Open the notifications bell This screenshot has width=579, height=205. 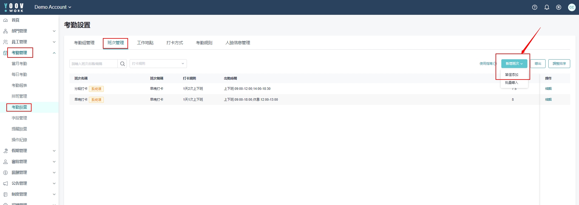(547, 7)
